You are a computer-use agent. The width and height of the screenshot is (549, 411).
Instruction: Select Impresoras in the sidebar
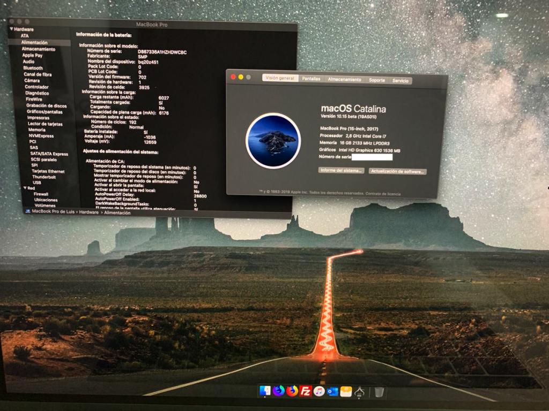(39, 118)
